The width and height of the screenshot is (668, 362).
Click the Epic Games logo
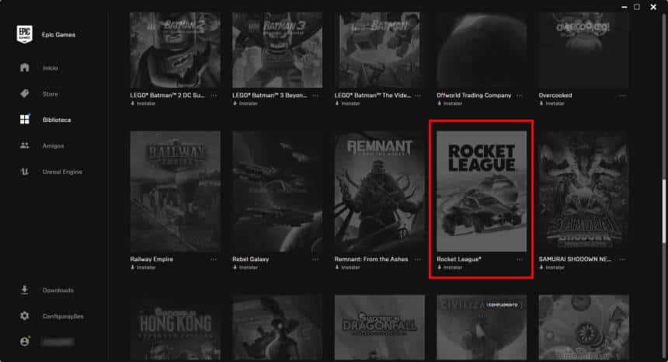point(25,34)
